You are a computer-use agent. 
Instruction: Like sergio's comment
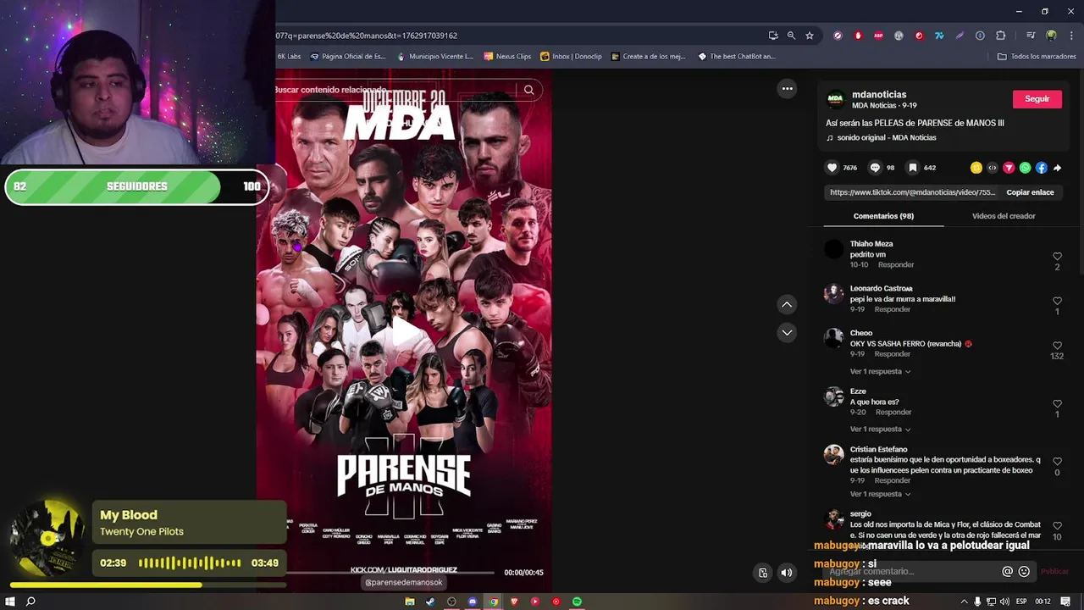coord(1057,526)
